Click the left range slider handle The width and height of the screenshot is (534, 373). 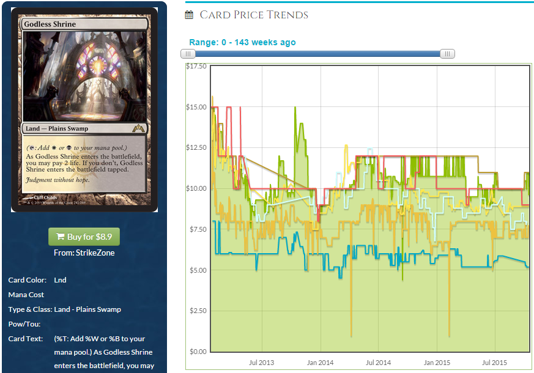188,54
